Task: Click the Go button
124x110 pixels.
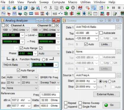Action: (111, 105)
